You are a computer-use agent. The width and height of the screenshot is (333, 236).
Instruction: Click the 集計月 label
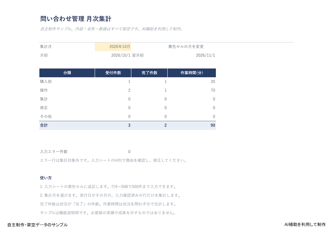tap(46, 47)
